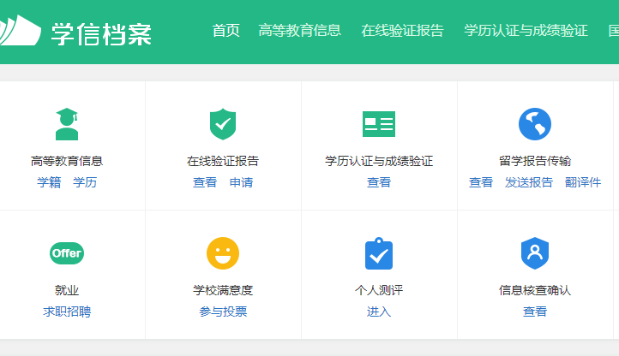Click the blue globe 留学报告传输 icon
This screenshot has height=356, width=619.
pyautogui.click(x=534, y=124)
